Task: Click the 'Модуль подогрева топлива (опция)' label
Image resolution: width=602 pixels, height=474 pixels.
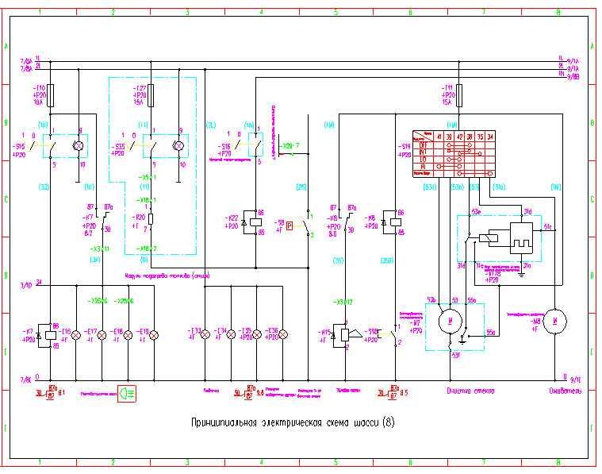Action: pyautogui.click(x=167, y=276)
